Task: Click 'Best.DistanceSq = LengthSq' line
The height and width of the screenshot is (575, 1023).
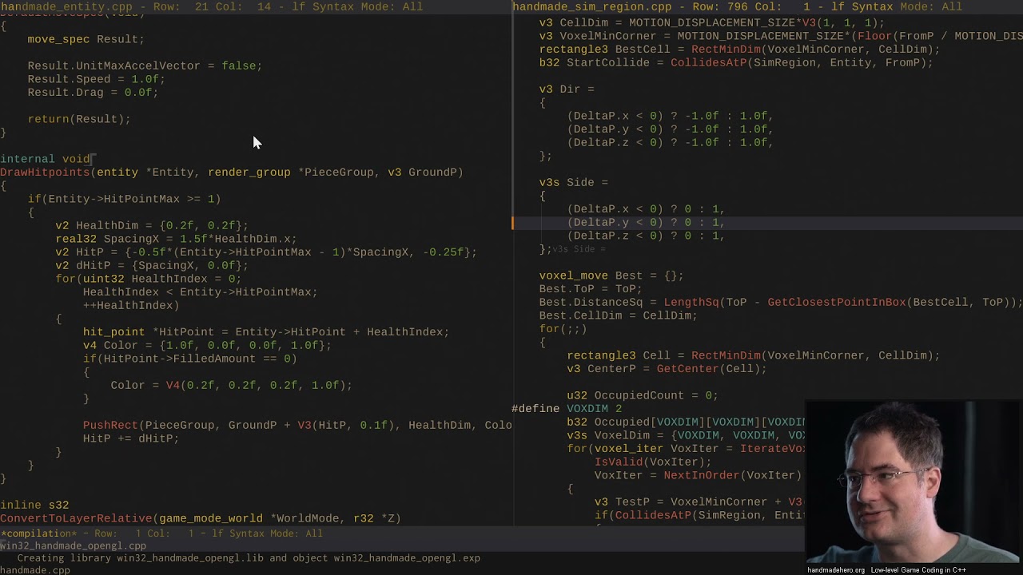Action: point(781,303)
